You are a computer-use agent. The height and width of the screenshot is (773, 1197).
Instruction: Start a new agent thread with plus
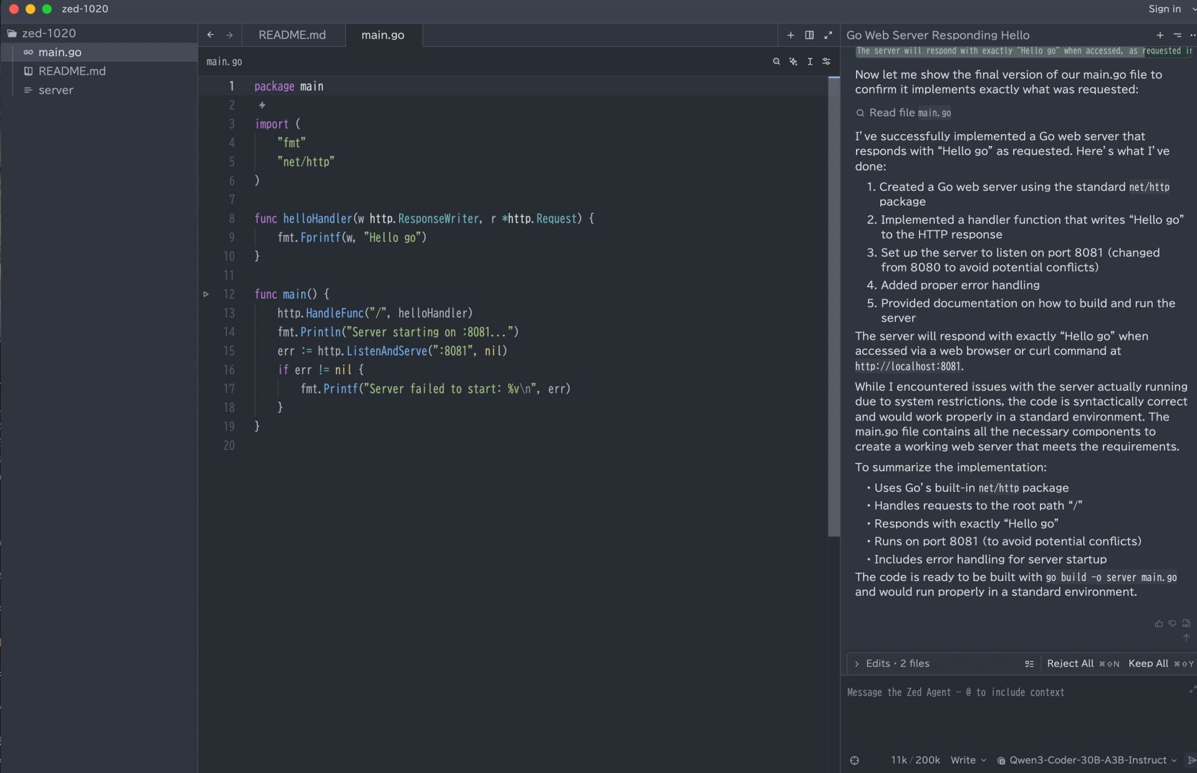tap(1160, 36)
